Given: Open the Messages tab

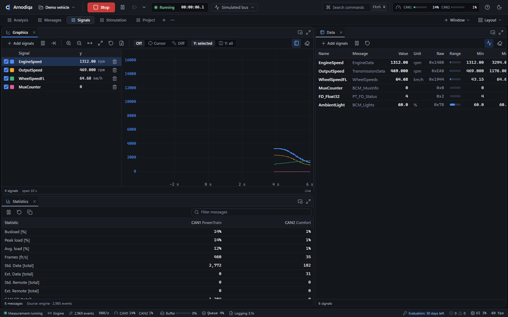Looking at the screenshot, I should tap(50, 20).
